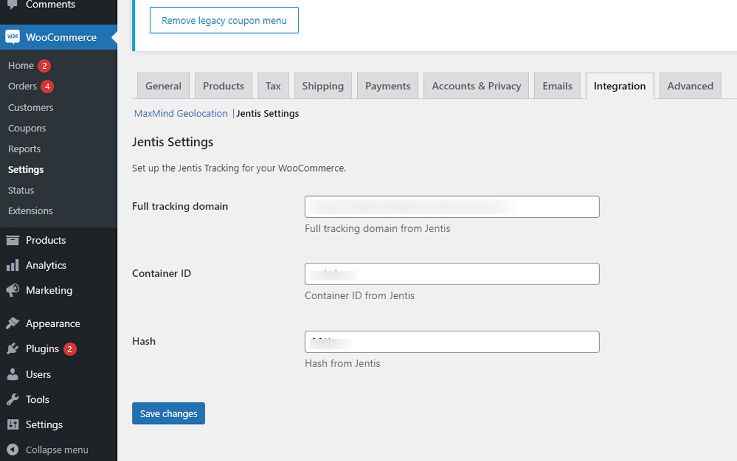Click Remove legacy coupon menu button

click(224, 20)
